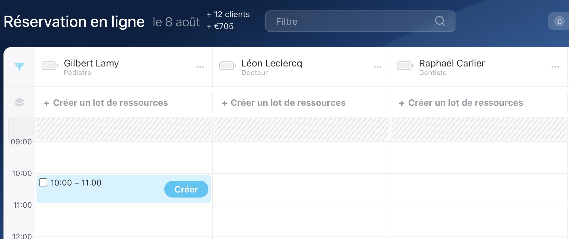Create a resource batch for Raphaël Carlier

461,103
